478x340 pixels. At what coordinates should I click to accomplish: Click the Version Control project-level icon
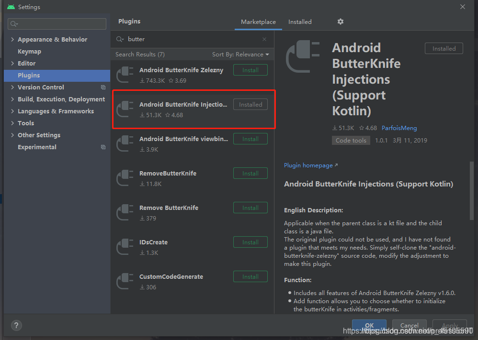103,88
